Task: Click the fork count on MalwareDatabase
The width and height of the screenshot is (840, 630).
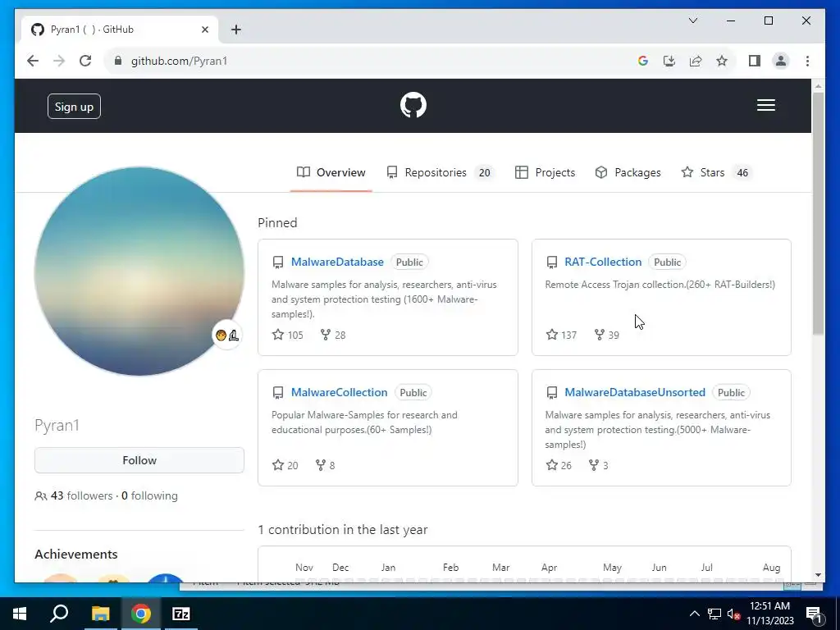Action: click(x=333, y=335)
